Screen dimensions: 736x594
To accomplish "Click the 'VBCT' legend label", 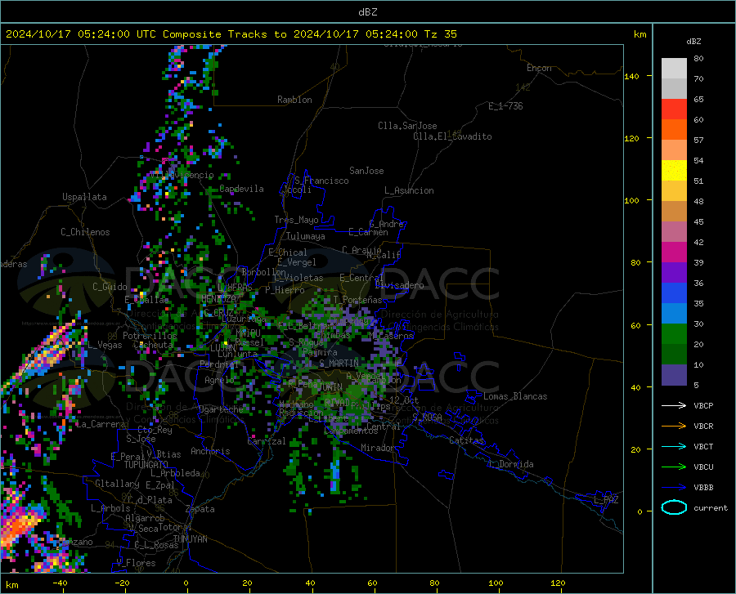I will [x=703, y=446].
